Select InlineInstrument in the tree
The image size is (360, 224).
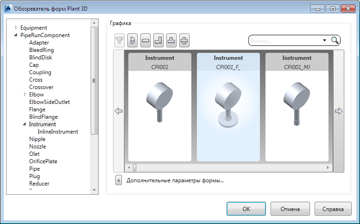click(x=58, y=132)
